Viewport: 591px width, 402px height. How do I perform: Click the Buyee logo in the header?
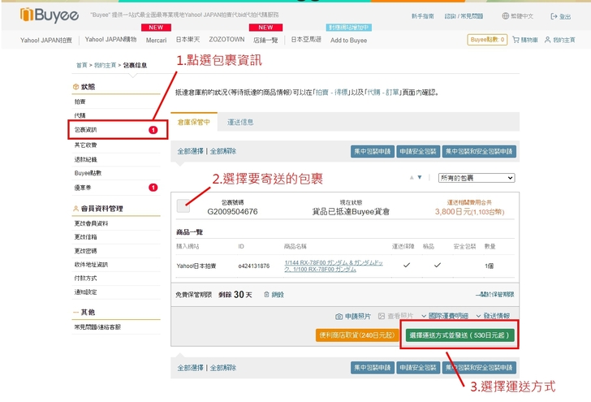click(x=50, y=15)
